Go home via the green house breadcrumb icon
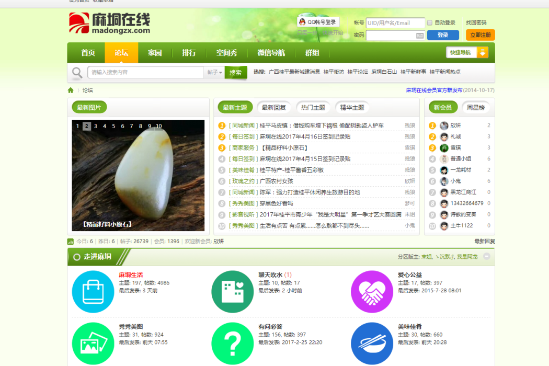The height and width of the screenshot is (366, 549). click(71, 90)
